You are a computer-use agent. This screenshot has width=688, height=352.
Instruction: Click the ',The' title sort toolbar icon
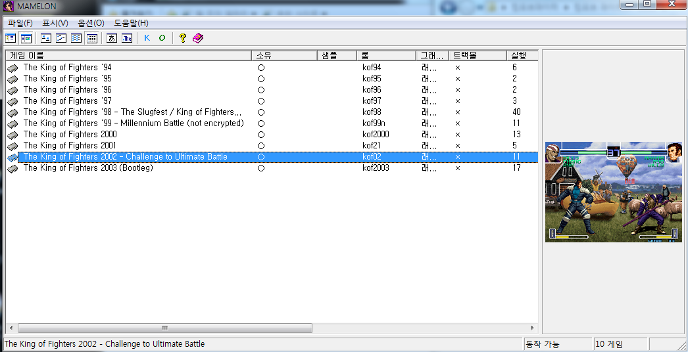click(x=127, y=38)
